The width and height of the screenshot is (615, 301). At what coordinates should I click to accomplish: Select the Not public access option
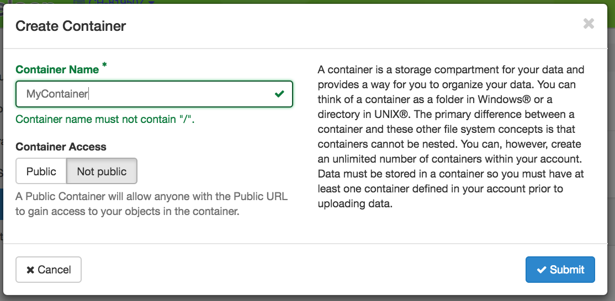pos(102,171)
